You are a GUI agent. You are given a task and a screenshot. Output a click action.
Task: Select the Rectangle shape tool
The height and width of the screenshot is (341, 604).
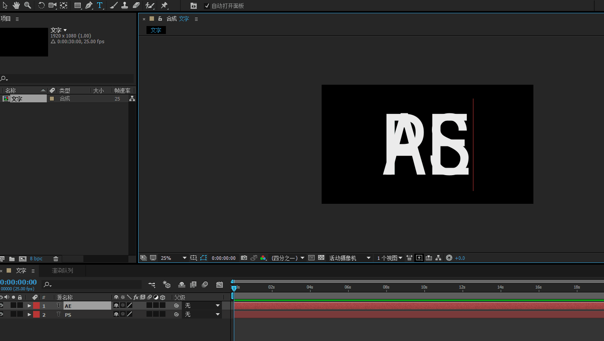tap(78, 5)
